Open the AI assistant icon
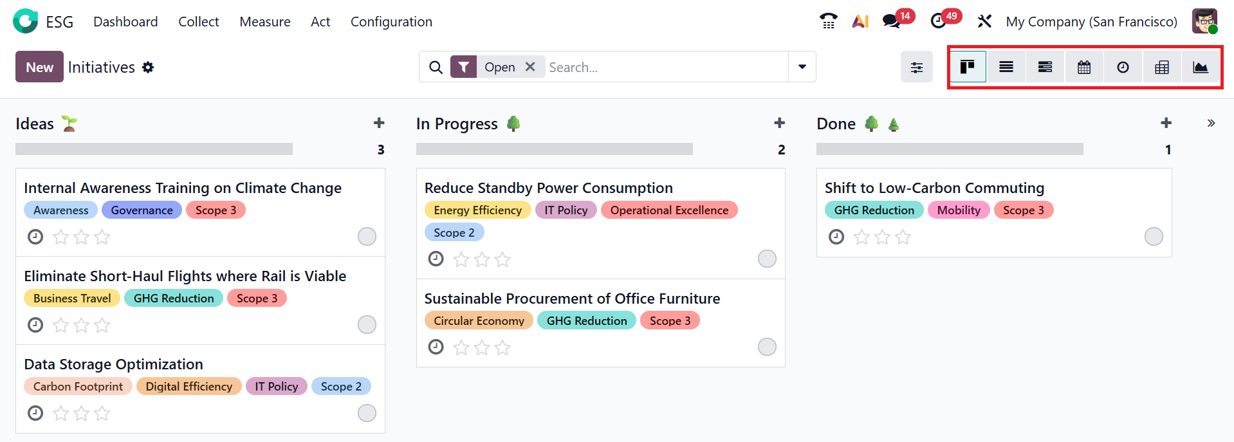Image resolution: width=1234 pixels, height=442 pixels. [860, 21]
